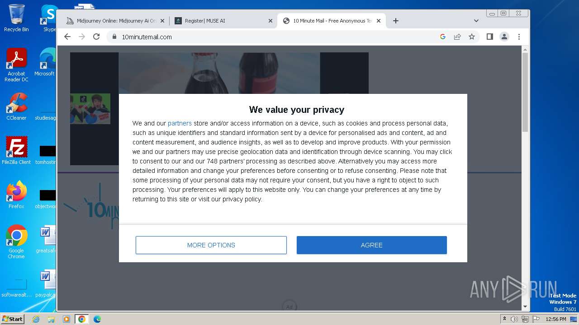Open a new tab with plus button
This screenshot has height=325, width=579.
click(396, 21)
